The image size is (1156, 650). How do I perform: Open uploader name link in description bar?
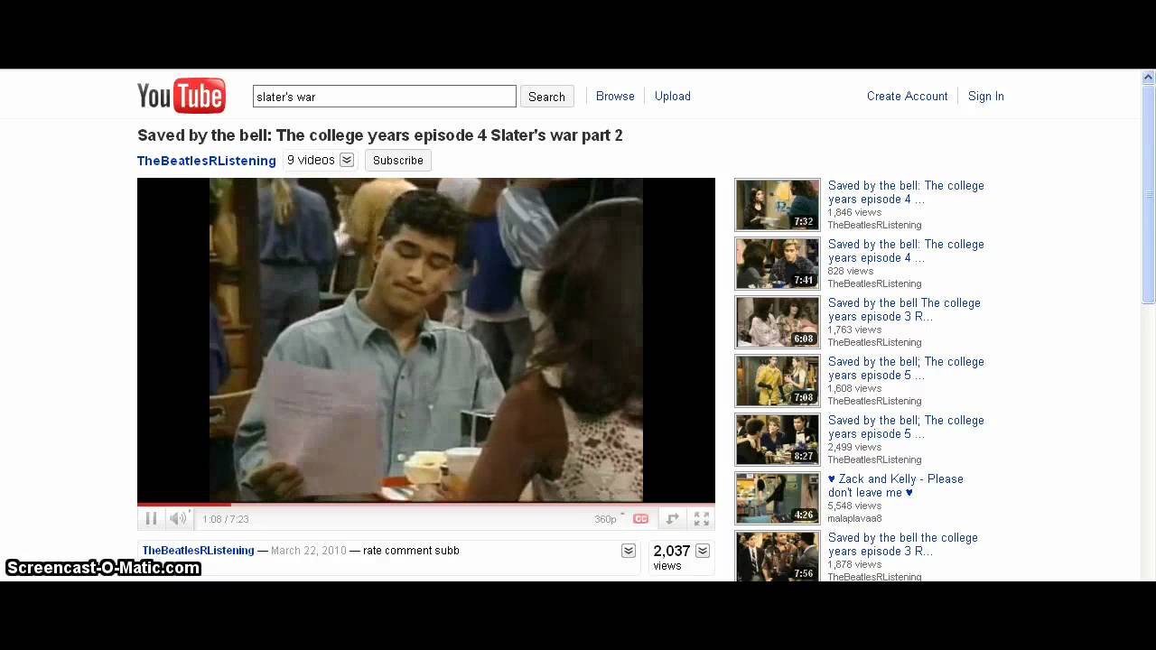(198, 550)
